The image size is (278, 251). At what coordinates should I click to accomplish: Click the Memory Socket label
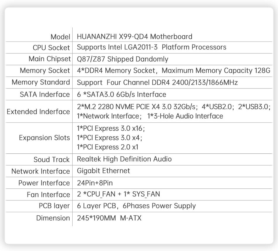tap(45, 70)
